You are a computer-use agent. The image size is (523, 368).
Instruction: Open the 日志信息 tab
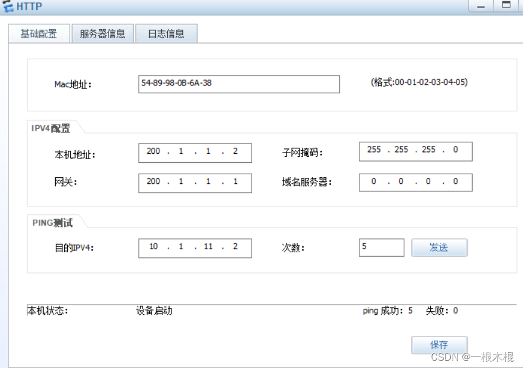pos(166,34)
